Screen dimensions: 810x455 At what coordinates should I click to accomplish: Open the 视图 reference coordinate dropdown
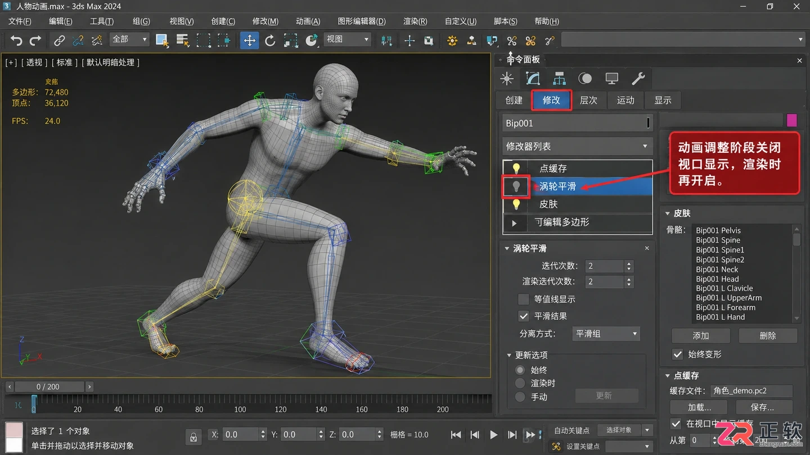coord(347,39)
